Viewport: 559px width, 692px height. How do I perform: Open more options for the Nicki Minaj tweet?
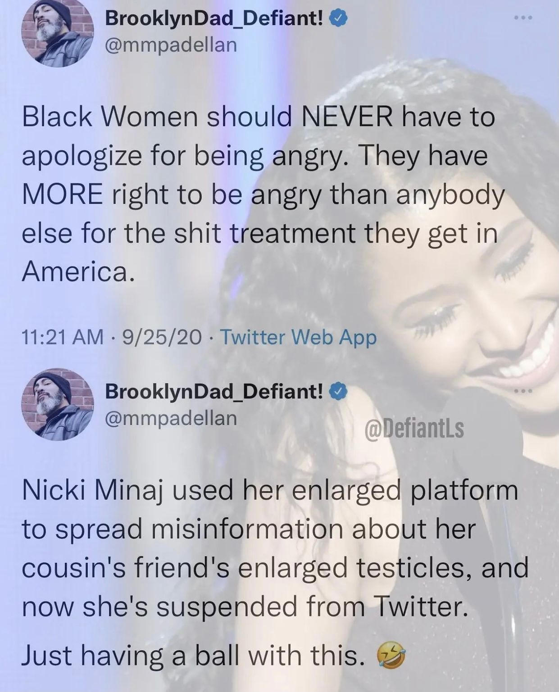[524, 391]
